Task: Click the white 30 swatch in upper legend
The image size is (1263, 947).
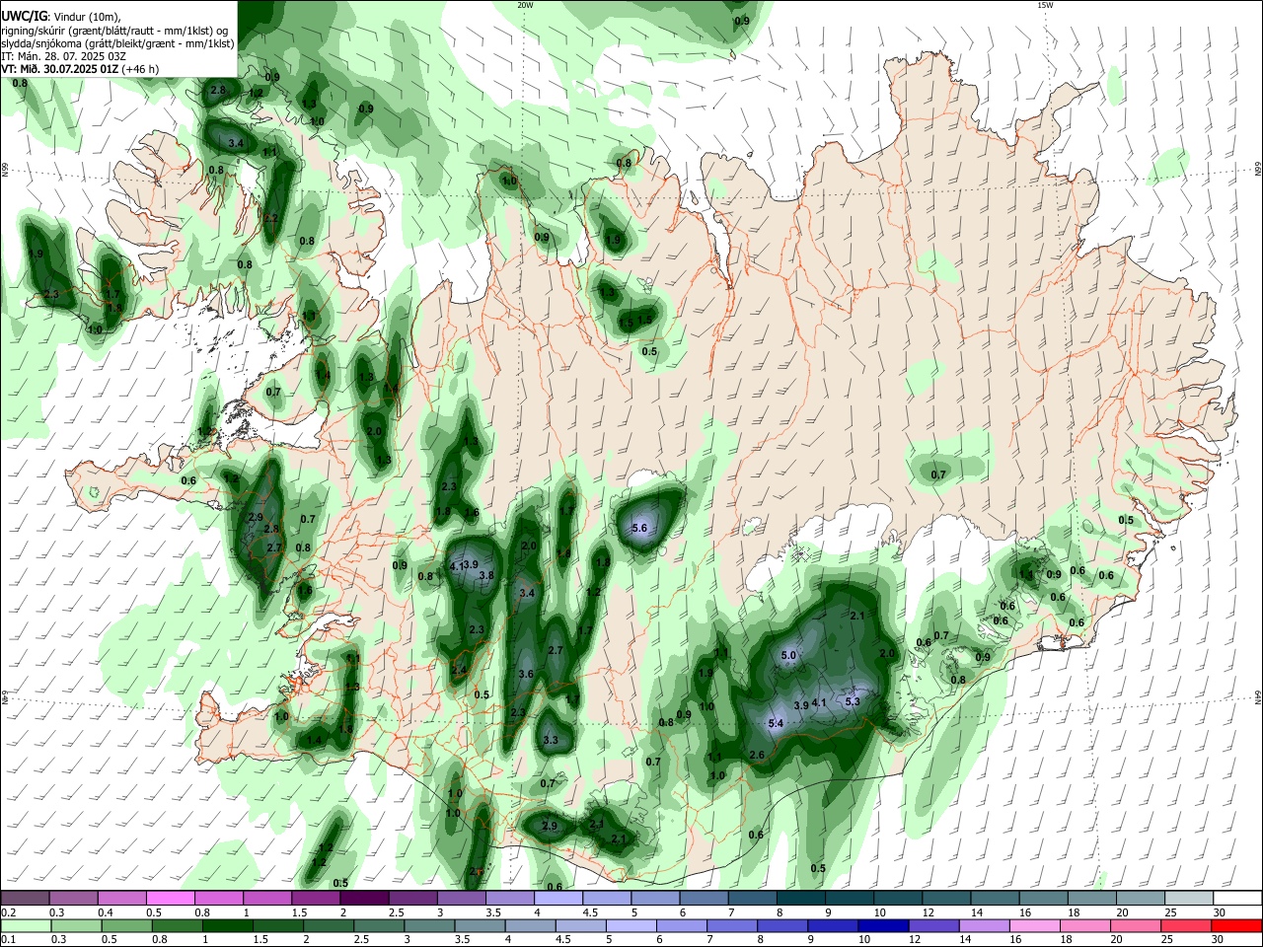Action: 1237,899
